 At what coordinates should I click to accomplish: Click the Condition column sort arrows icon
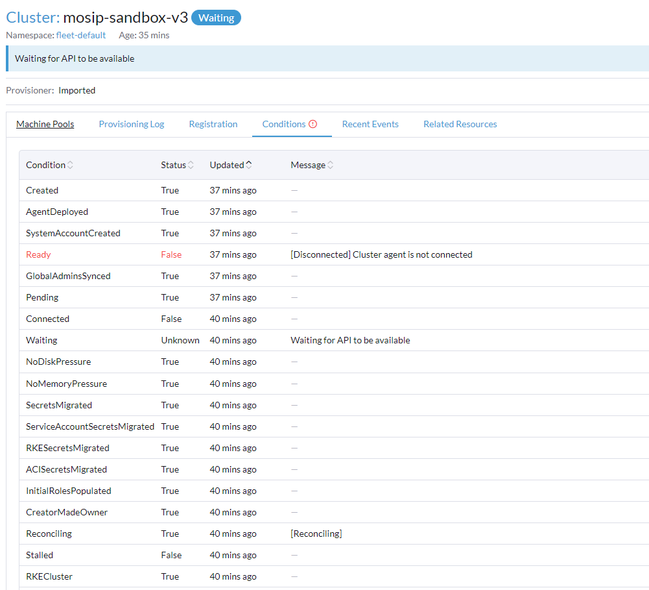[70, 166]
